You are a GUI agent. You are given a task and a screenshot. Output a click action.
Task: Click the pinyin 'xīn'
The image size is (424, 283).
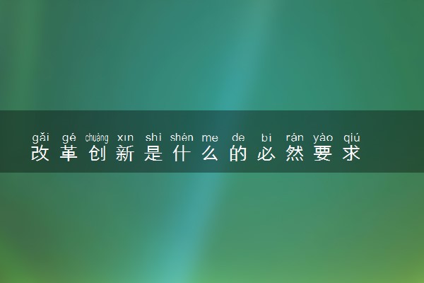tap(126, 137)
